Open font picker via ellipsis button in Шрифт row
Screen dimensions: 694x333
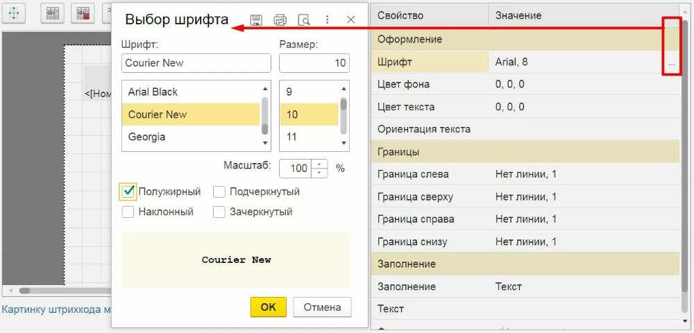tap(672, 63)
